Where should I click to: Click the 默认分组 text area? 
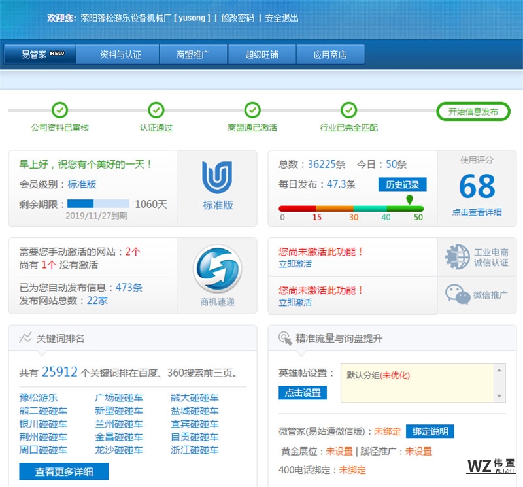pos(417,382)
